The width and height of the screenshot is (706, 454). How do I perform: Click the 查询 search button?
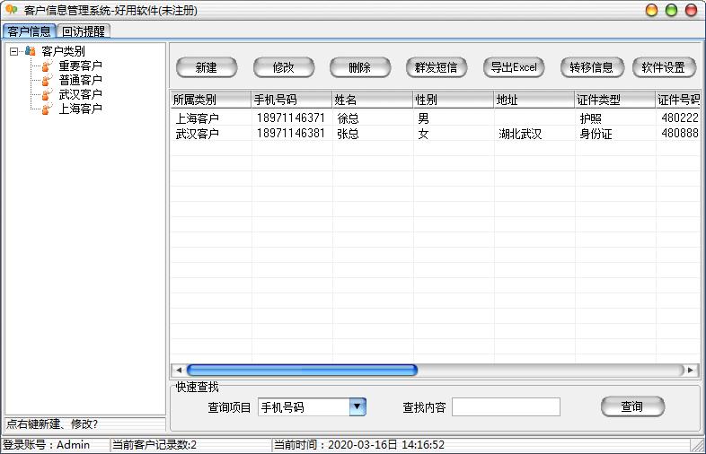(632, 406)
